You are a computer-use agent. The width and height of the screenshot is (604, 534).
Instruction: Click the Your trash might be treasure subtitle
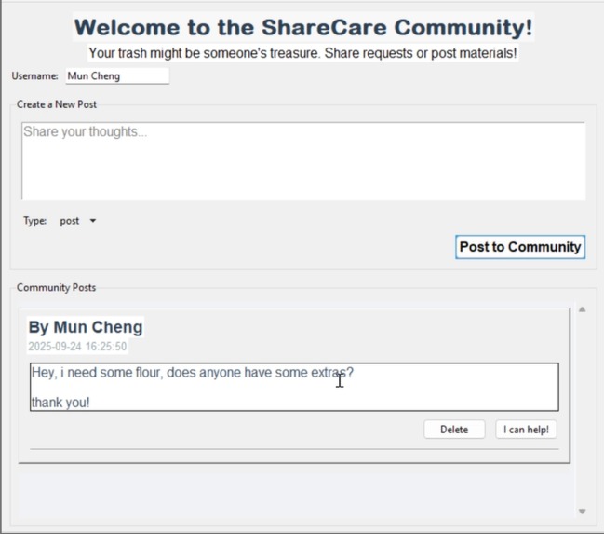coord(302,53)
